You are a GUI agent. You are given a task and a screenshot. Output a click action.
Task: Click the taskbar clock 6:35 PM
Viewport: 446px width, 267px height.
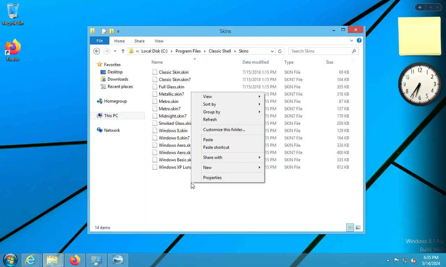[431, 258]
